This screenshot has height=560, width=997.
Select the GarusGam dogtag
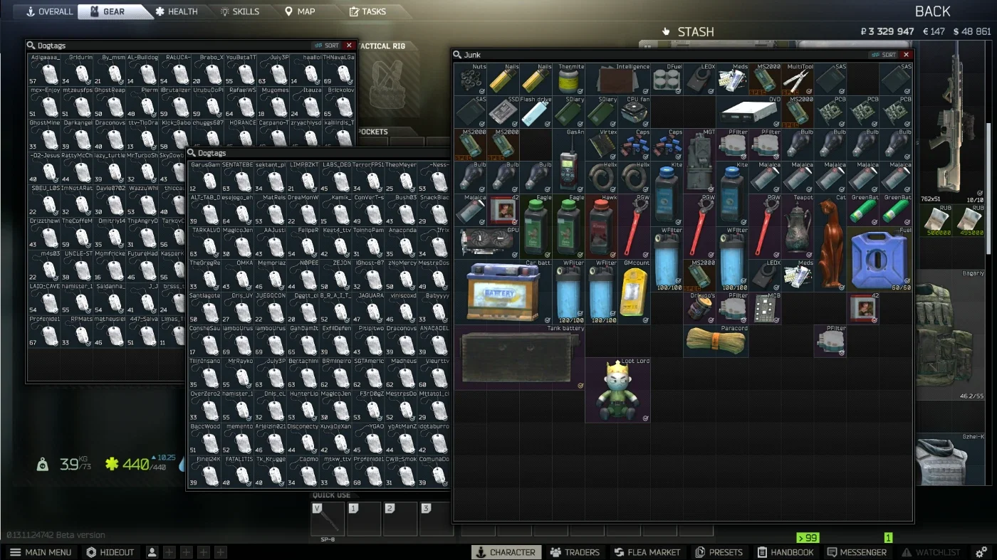coord(205,177)
